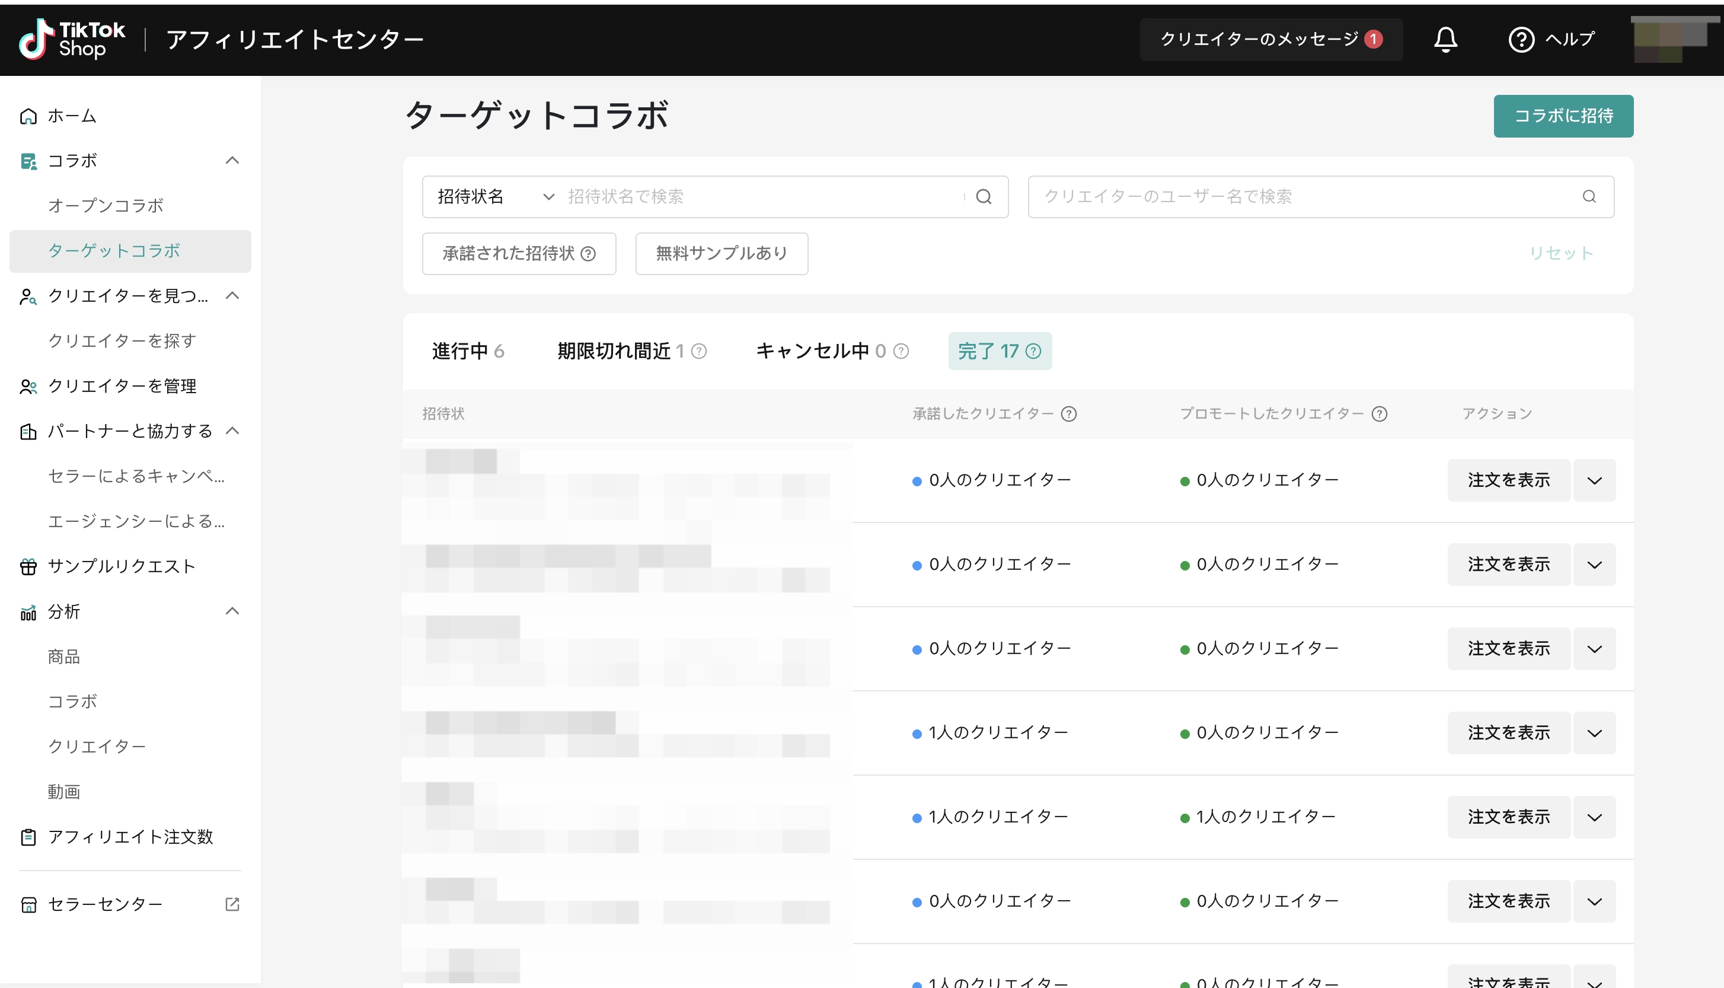Open クリエイターを探す in the sidebar
The image size is (1724, 988).
[122, 340]
